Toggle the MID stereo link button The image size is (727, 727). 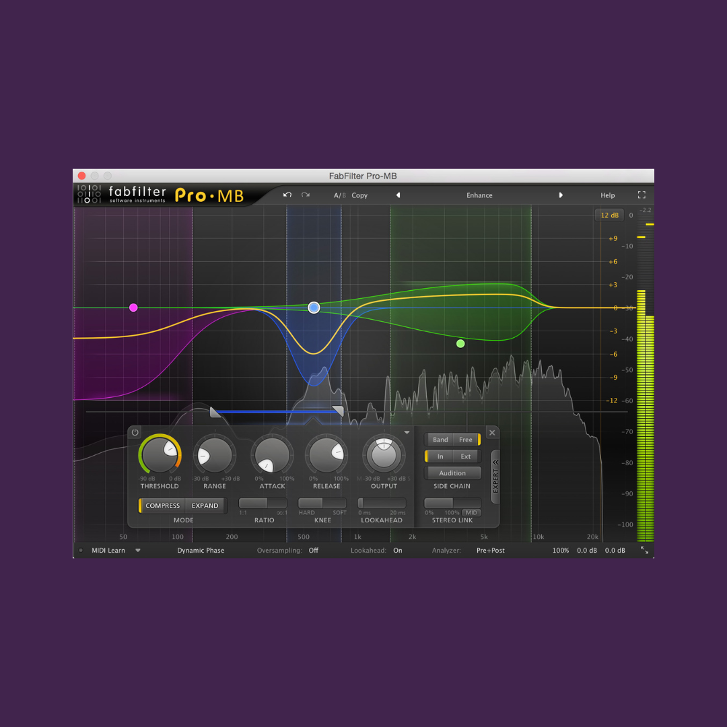click(x=471, y=512)
